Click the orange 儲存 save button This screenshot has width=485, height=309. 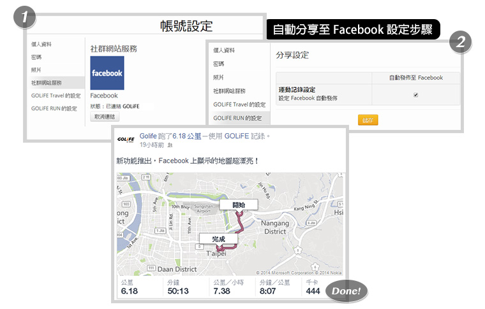pyautogui.click(x=368, y=120)
